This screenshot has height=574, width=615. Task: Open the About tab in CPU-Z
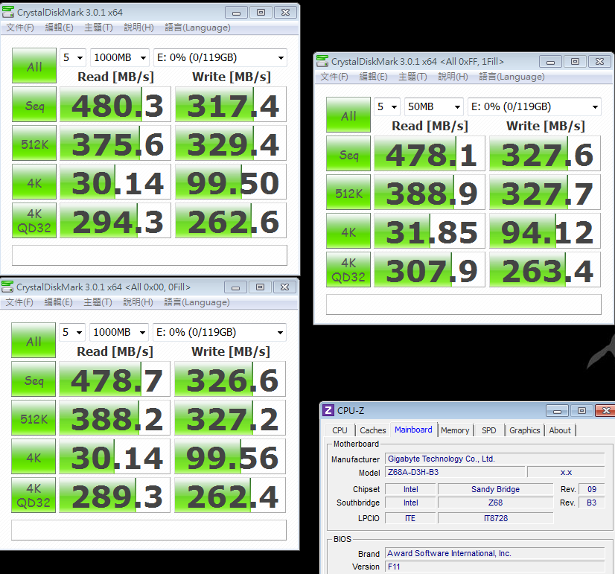(x=560, y=430)
